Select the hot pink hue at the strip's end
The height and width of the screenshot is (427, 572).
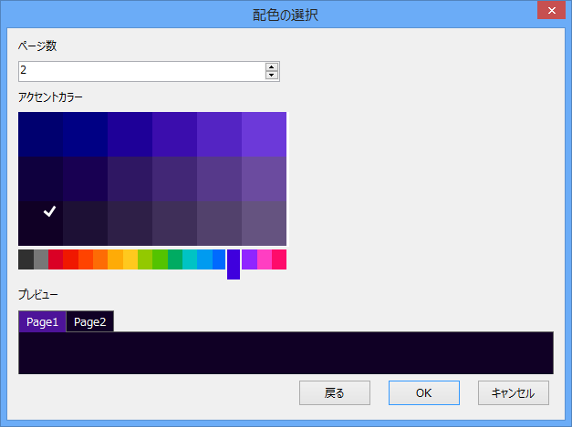pyautogui.click(x=279, y=259)
